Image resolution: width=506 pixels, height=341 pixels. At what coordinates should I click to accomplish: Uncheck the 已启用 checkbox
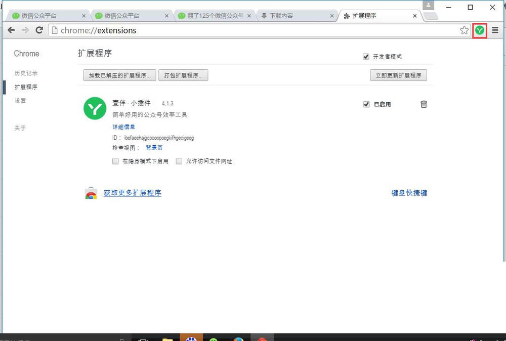pyautogui.click(x=366, y=104)
